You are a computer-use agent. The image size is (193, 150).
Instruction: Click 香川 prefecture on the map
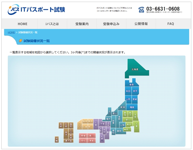tap(91, 136)
